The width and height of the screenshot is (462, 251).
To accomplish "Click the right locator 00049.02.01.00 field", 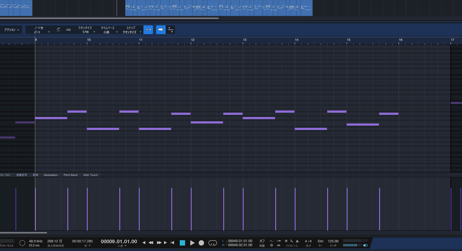I will [240, 245].
